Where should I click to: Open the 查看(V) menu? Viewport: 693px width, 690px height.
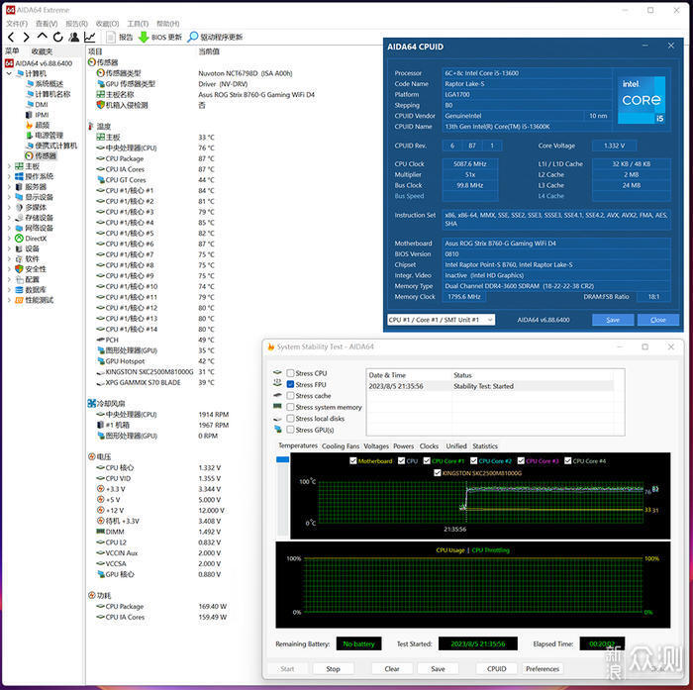47,24
